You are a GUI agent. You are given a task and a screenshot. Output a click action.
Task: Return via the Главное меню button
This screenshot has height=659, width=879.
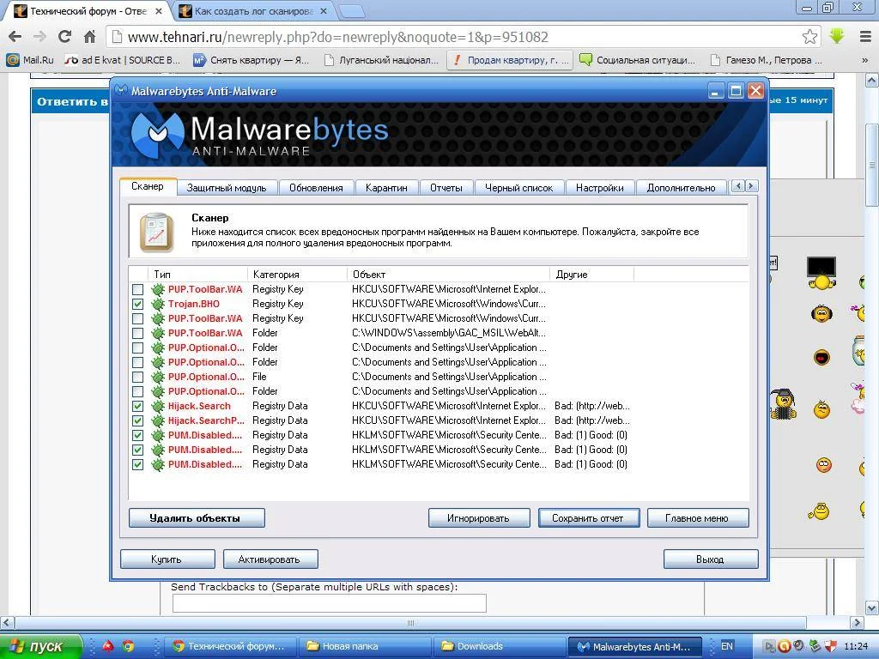pos(698,517)
